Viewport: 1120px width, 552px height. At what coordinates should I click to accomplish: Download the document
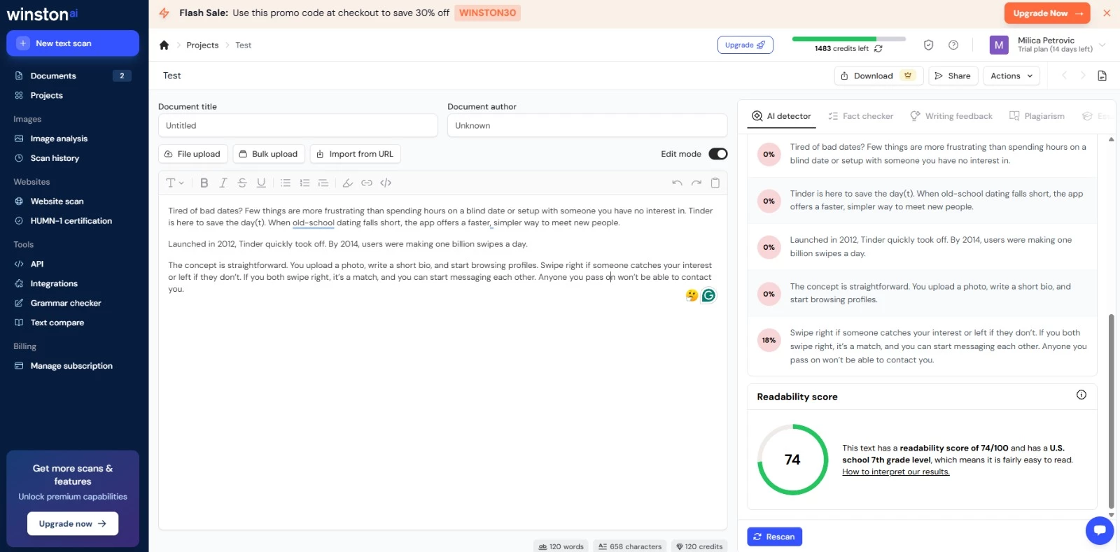click(878, 76)
